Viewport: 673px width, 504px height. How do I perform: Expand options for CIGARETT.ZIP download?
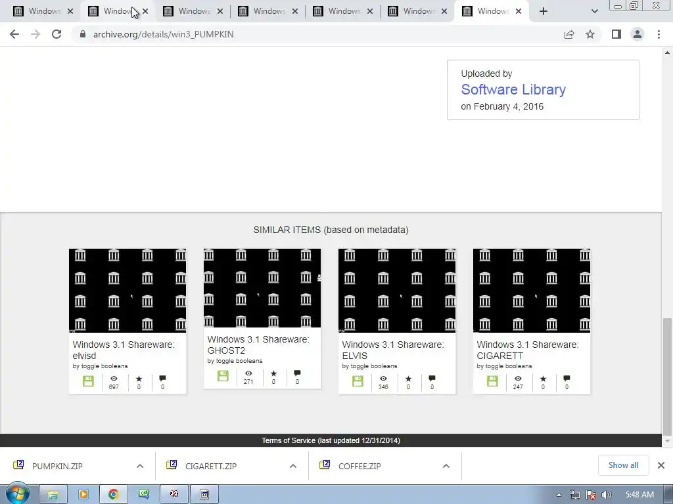click(x=293, y=467)
